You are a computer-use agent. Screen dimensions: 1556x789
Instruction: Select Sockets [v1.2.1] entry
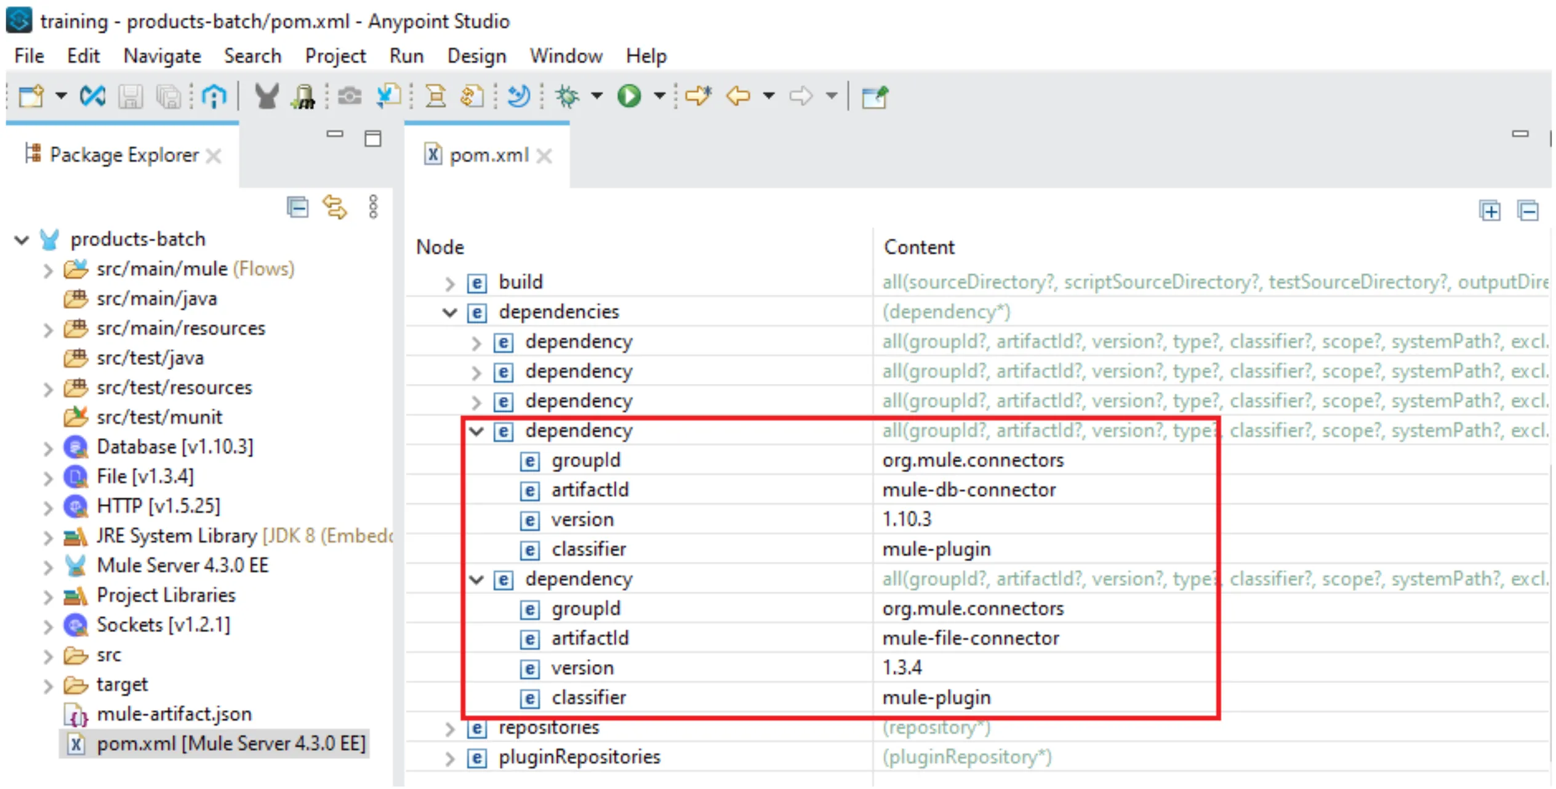[x=163, y=625]
